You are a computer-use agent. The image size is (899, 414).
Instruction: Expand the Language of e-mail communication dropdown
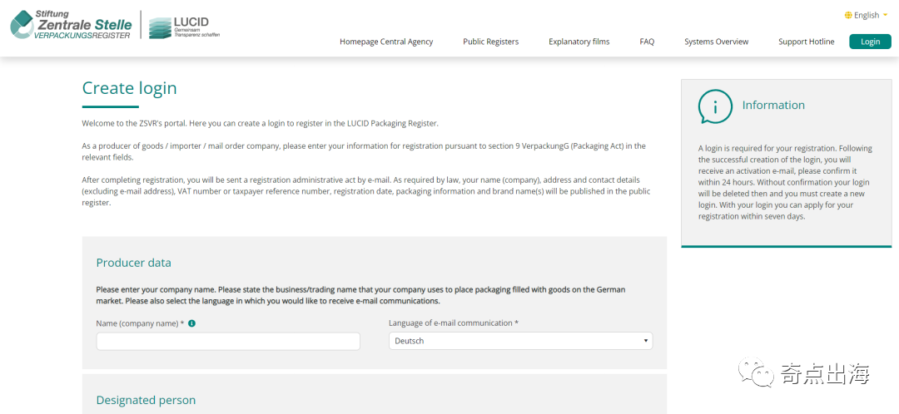[x=520, y=341]
